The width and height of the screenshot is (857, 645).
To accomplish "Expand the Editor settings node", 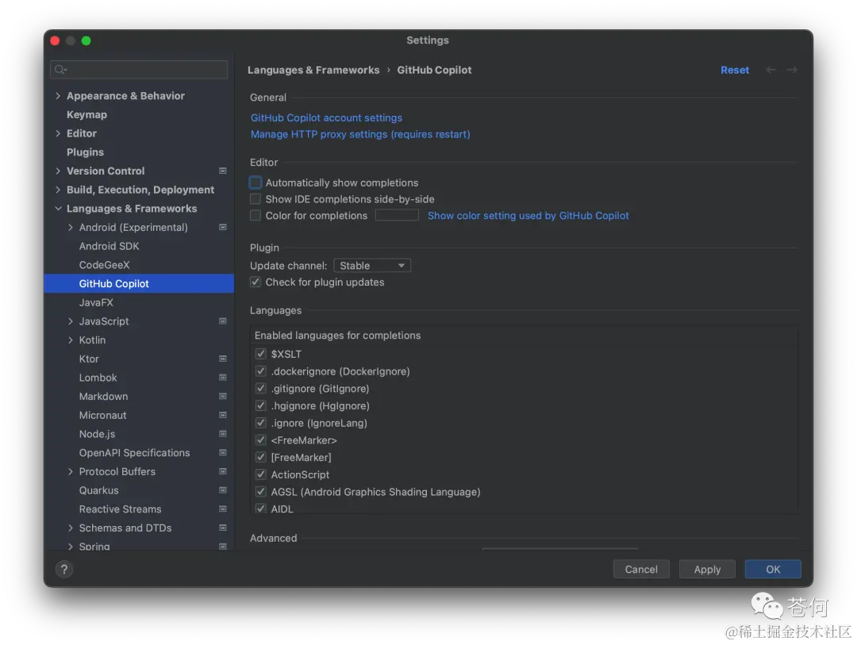I will tap(58, 133).
